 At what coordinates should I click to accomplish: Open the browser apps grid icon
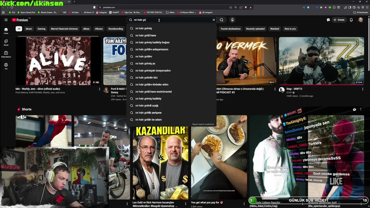click(3, 12)
